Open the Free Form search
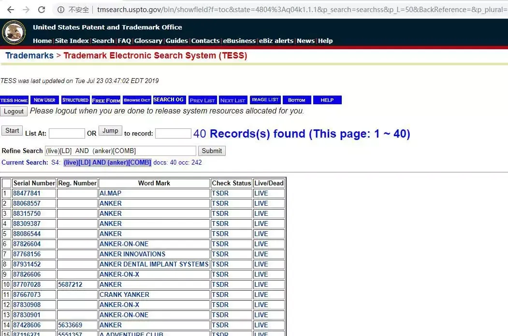Image resolution: width=508 pixels, height=336 pixels. 106,100
